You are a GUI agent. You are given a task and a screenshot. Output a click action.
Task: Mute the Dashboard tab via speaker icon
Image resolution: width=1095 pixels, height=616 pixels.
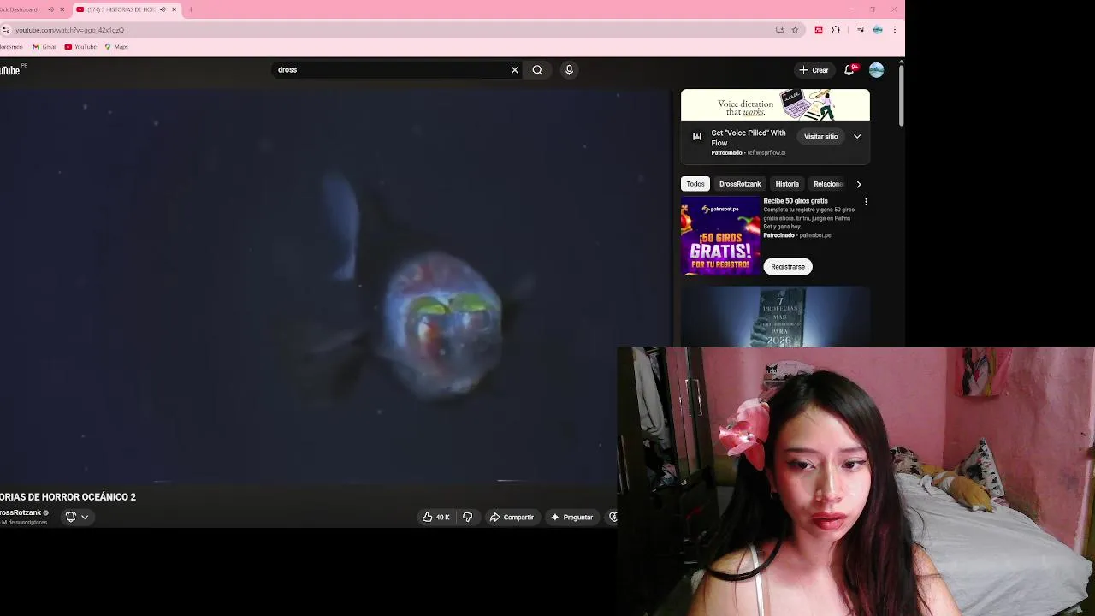click(50, 9)
